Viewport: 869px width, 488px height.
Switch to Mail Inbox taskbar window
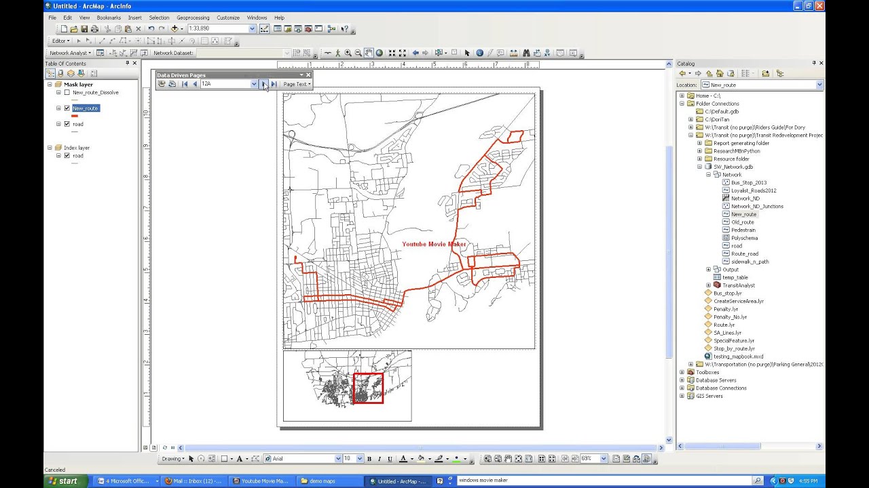pyautogui.click(x=193, y=481)
